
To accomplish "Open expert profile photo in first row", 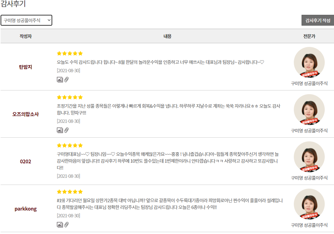I will tap(309, 62).
